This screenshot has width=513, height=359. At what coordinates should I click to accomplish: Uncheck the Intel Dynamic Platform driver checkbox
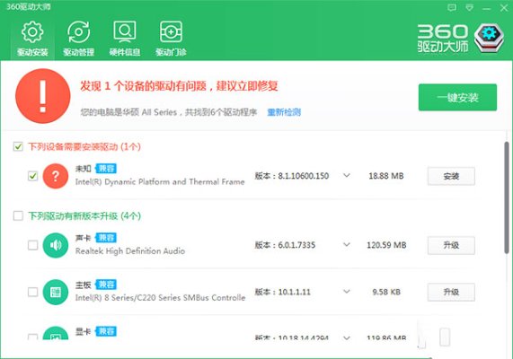[32, 176]
